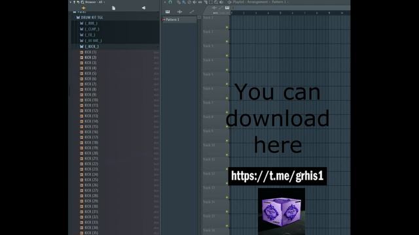Mute Track 2 with its green LED
Viewport: 419px width, 235px height.
[x=227, y=41]
